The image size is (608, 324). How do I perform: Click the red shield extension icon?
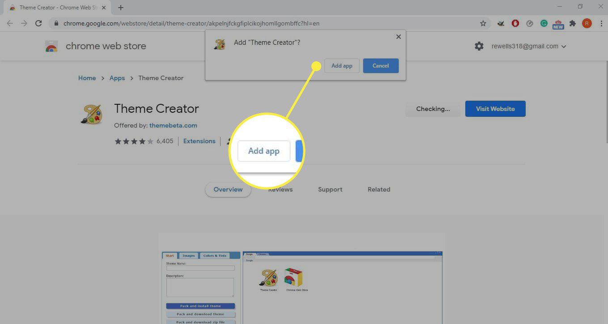click(x=515, y=23)
